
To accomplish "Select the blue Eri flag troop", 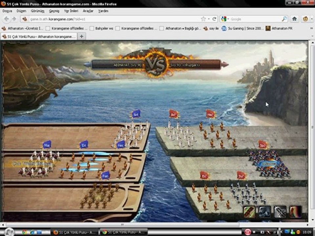I will point(84,145).
